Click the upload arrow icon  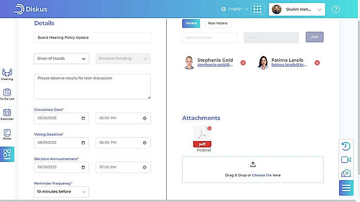[253, 165]
